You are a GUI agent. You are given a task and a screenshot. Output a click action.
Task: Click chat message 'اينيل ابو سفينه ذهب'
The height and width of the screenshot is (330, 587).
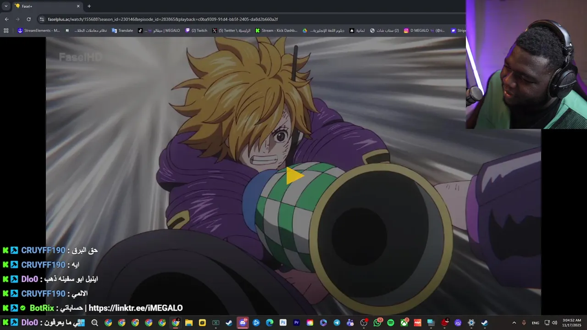click(71, 279)
